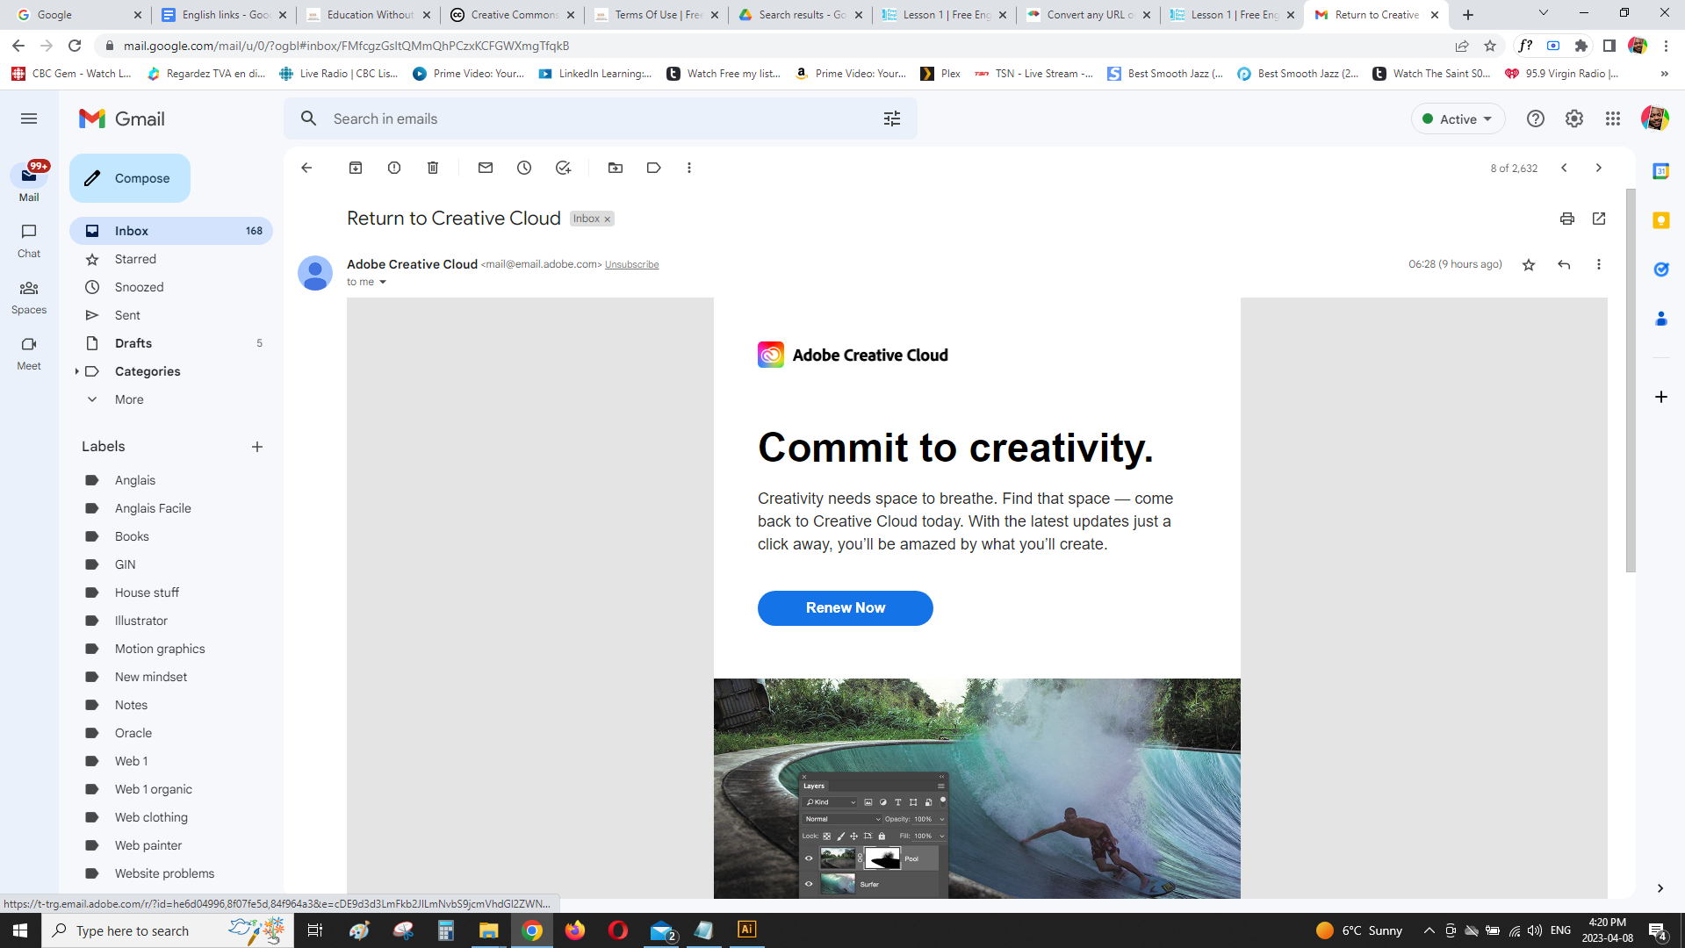Expand More in the sidebar
1685x948 pixels.
pyautogui.click(x=128, y=399)
